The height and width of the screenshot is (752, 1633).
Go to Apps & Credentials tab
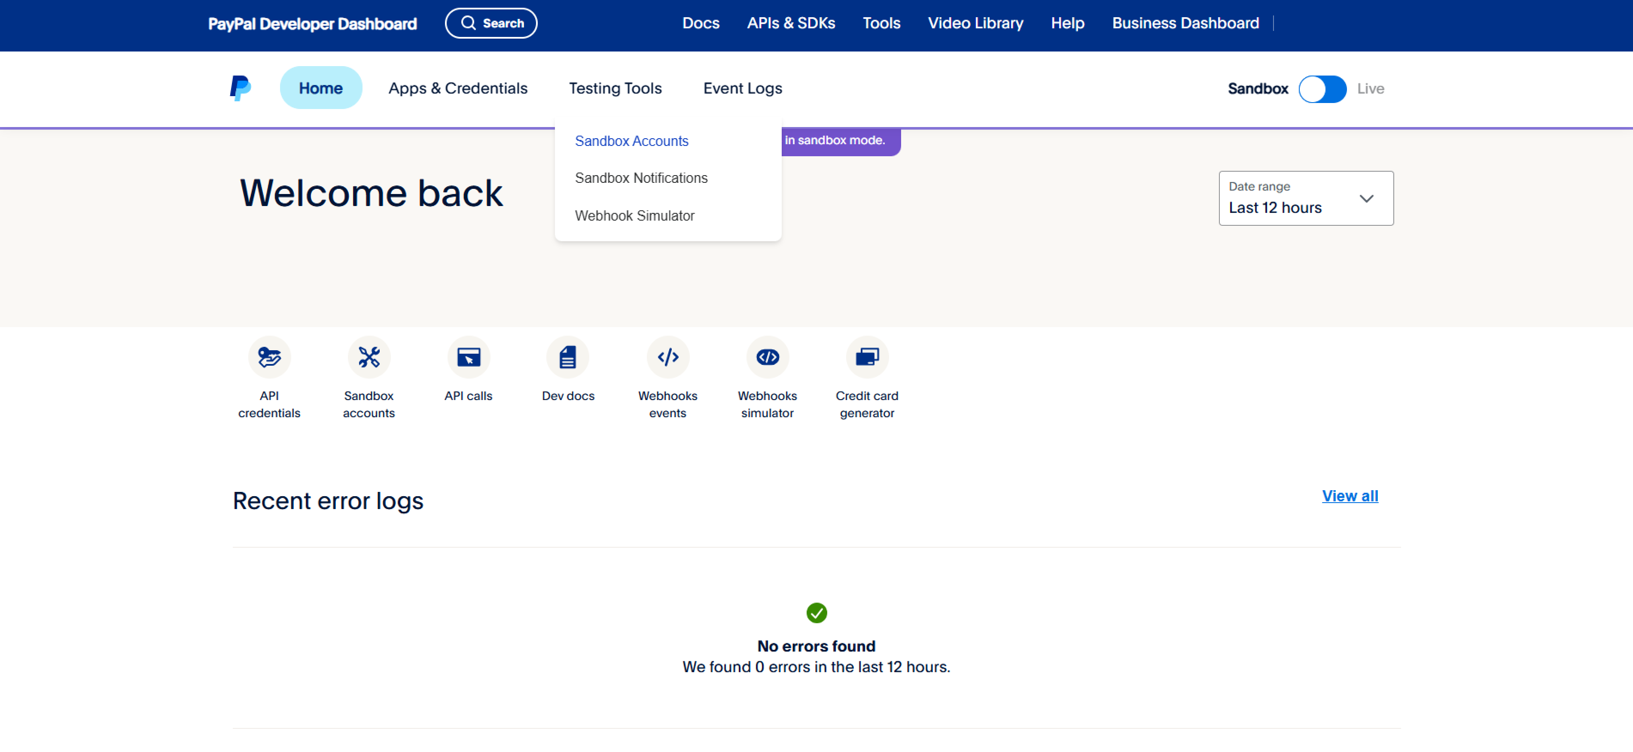coord(458,89)
